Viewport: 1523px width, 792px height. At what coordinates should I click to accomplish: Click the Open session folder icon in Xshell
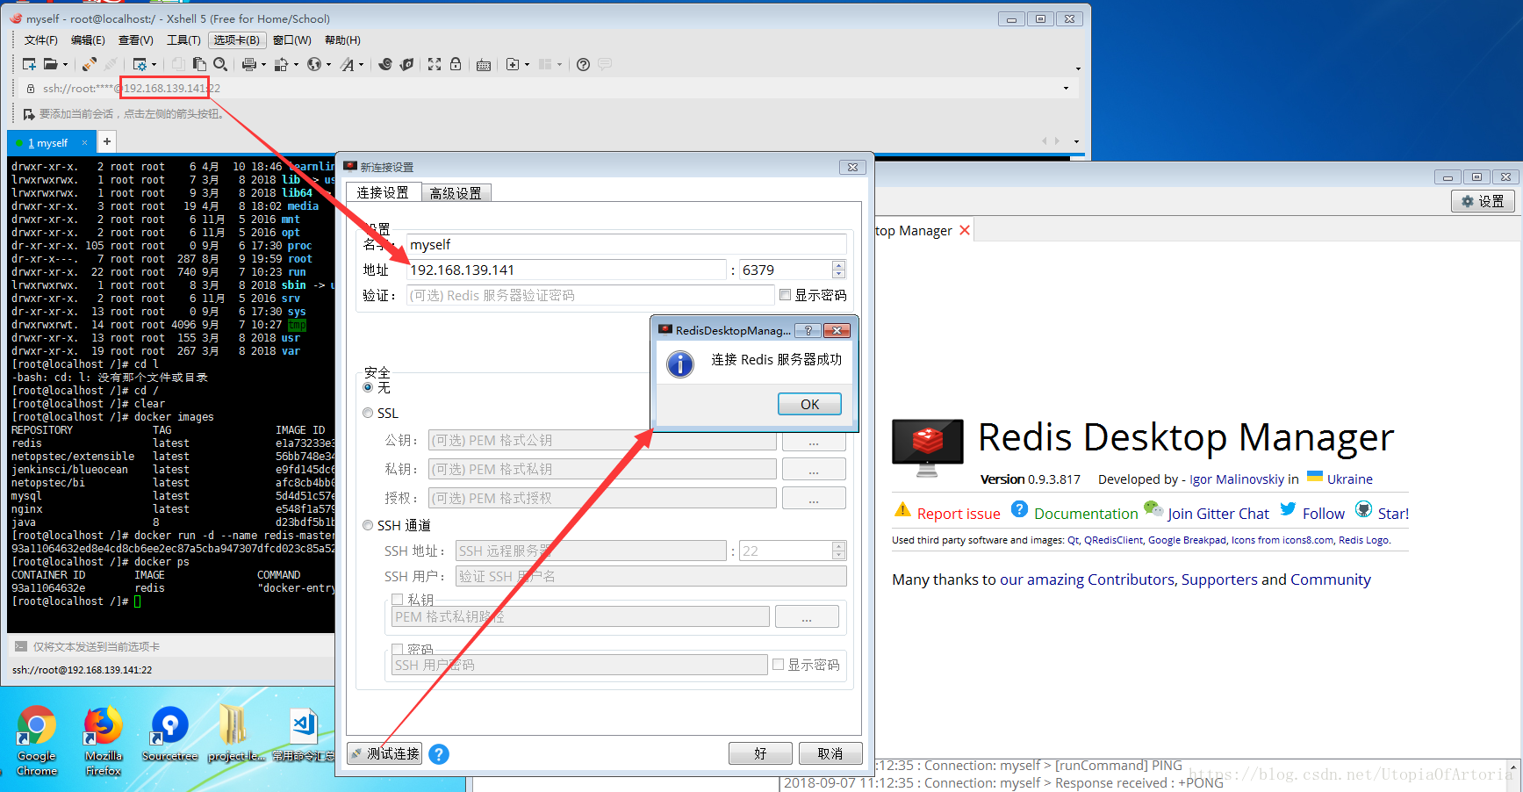51,64
